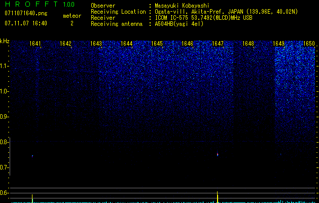Click observer name Masayuki Kobayashi
Viewport: 319px width, 203px height.
(182, 6)
